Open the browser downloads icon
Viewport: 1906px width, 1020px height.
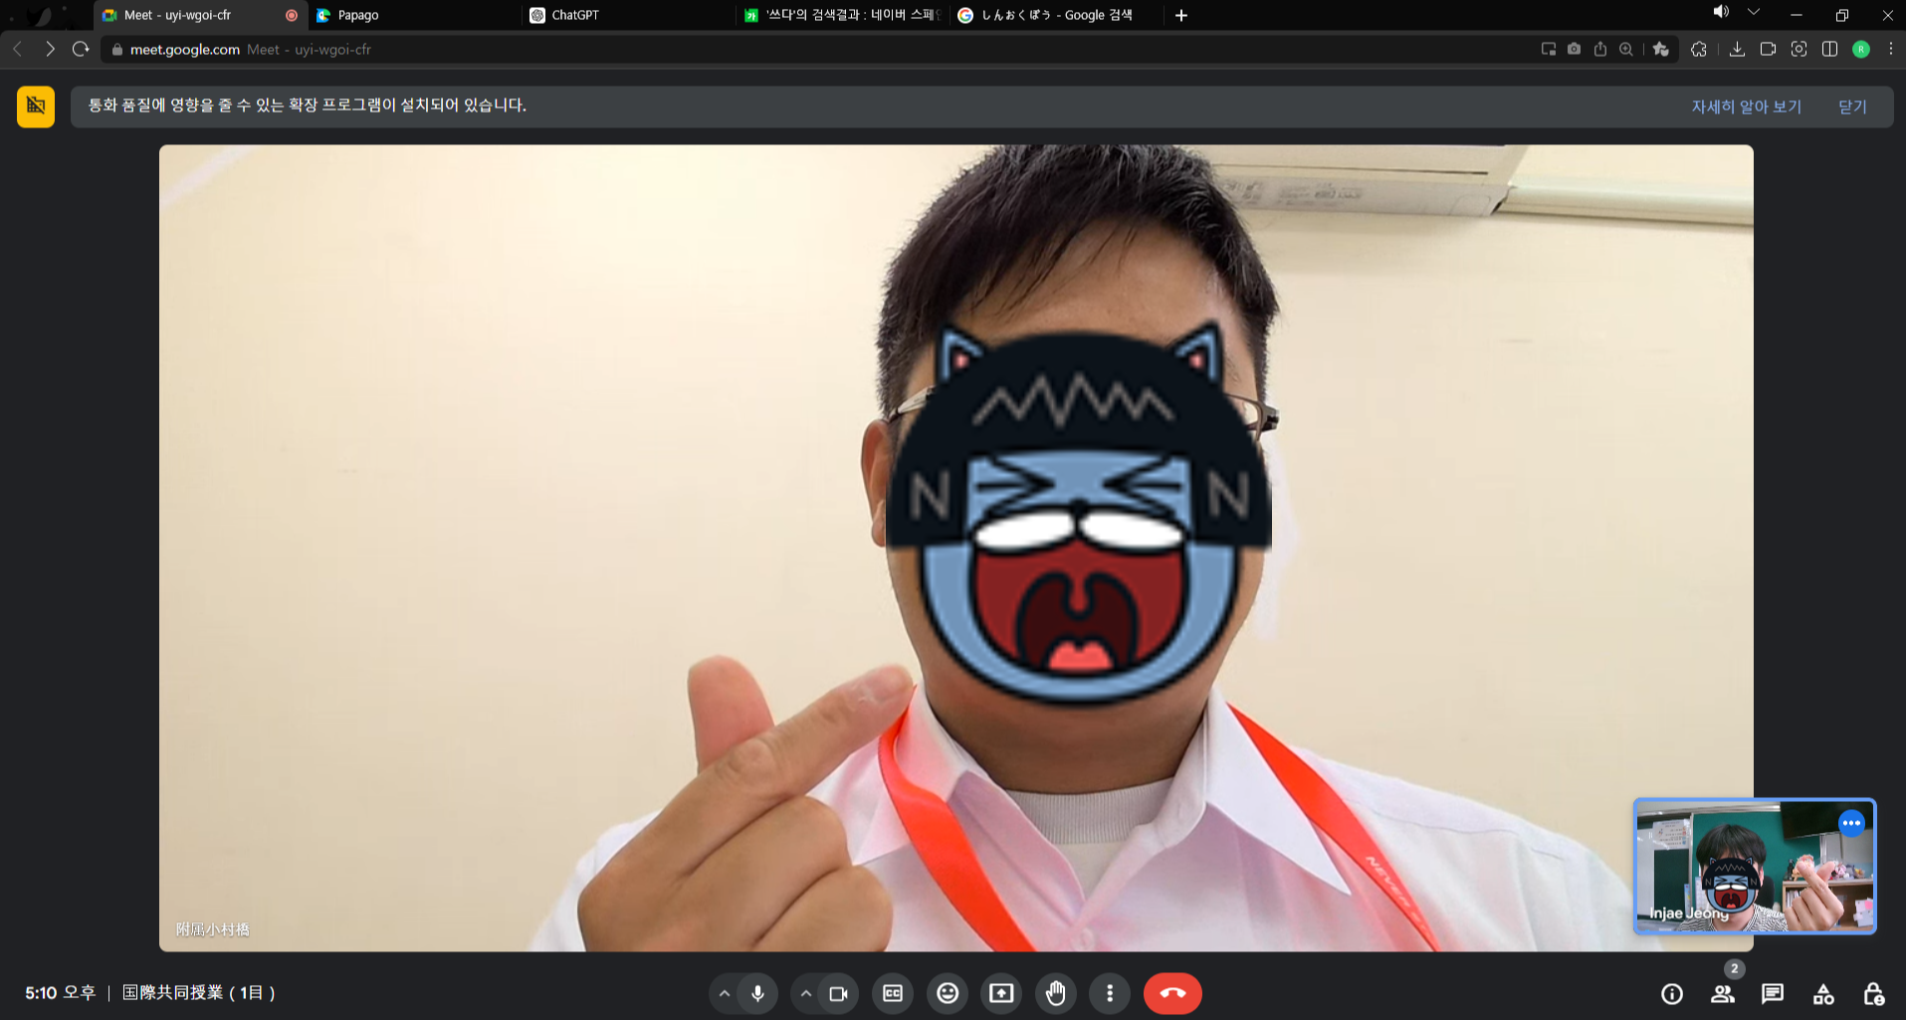[1737, 49]
